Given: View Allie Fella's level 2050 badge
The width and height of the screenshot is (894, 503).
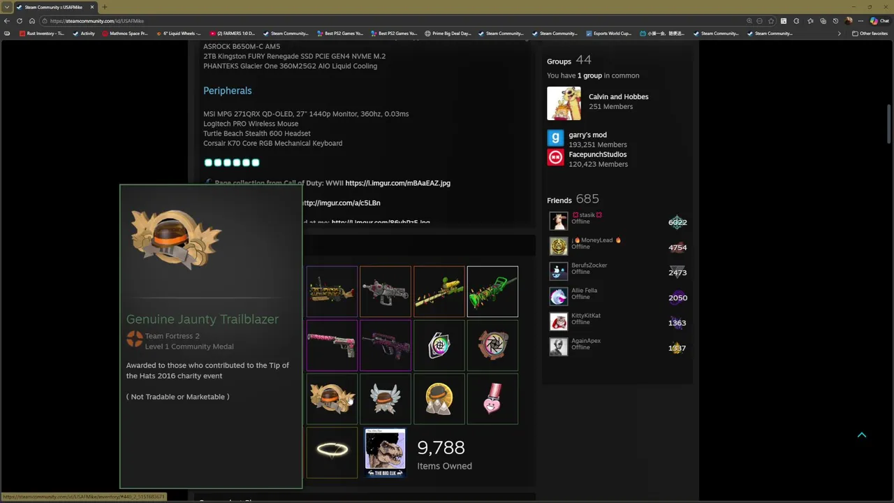Looking at the screenshot, I should pos(677,298).
